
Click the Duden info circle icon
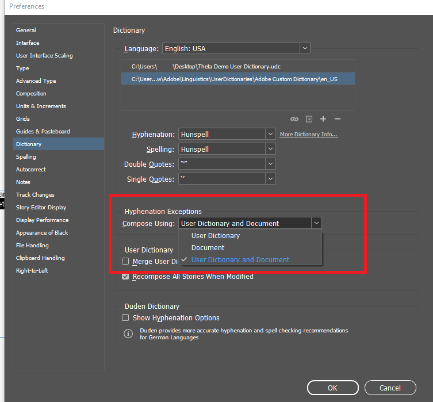(x=128, y=334)
